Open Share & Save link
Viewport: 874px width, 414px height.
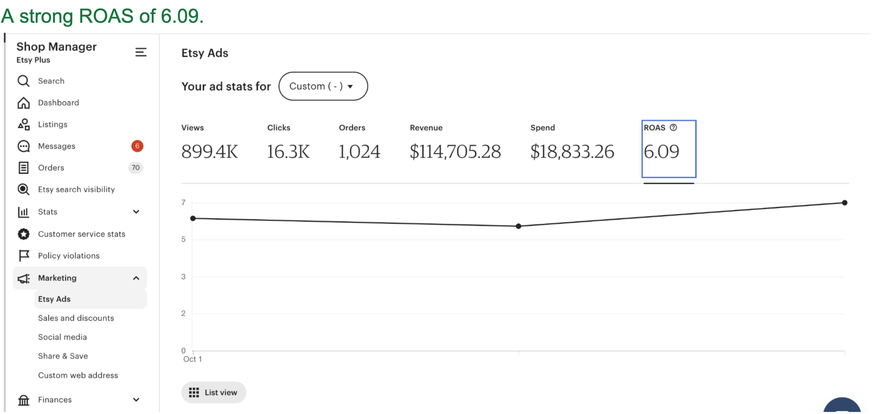[x=63, y=356]
